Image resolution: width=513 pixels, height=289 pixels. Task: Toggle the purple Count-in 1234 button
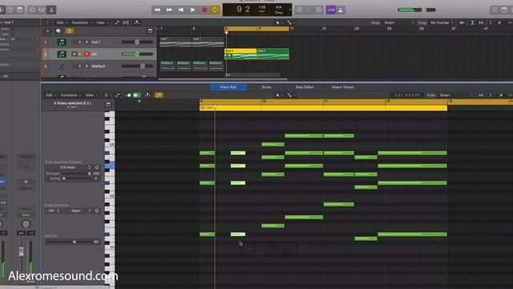coord(331,10)
